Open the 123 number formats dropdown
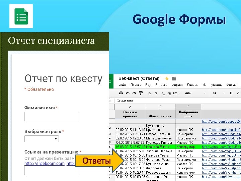The image size is (241, 181). 176,93
